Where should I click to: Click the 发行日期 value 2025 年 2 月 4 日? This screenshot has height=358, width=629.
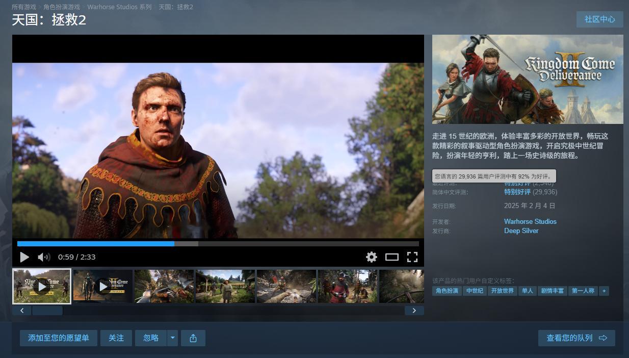(530, 206)
